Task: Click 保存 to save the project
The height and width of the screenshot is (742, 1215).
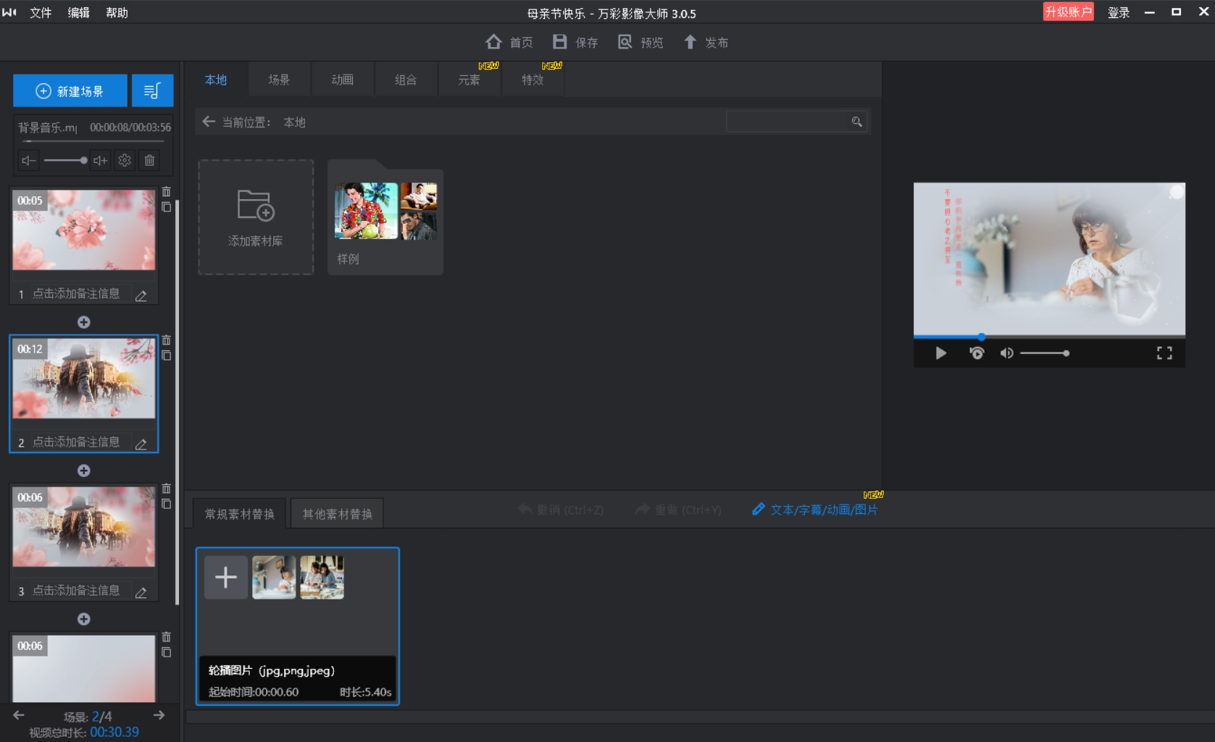Action: 575,42
